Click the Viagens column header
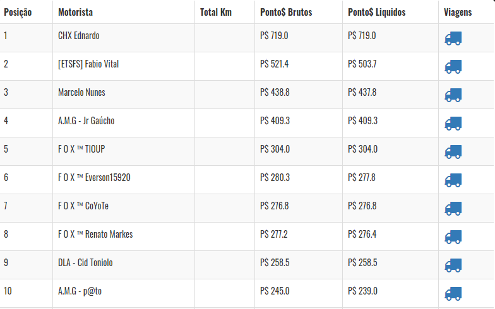 click(x=458, y=13)
